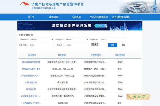160x106 pixels.
Task: Click the count 3046
Action: coord(120,89)
